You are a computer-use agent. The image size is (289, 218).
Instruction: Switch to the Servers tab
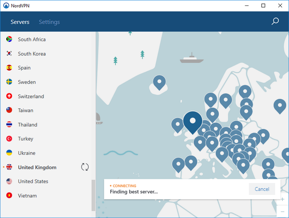tap(20, 22)
